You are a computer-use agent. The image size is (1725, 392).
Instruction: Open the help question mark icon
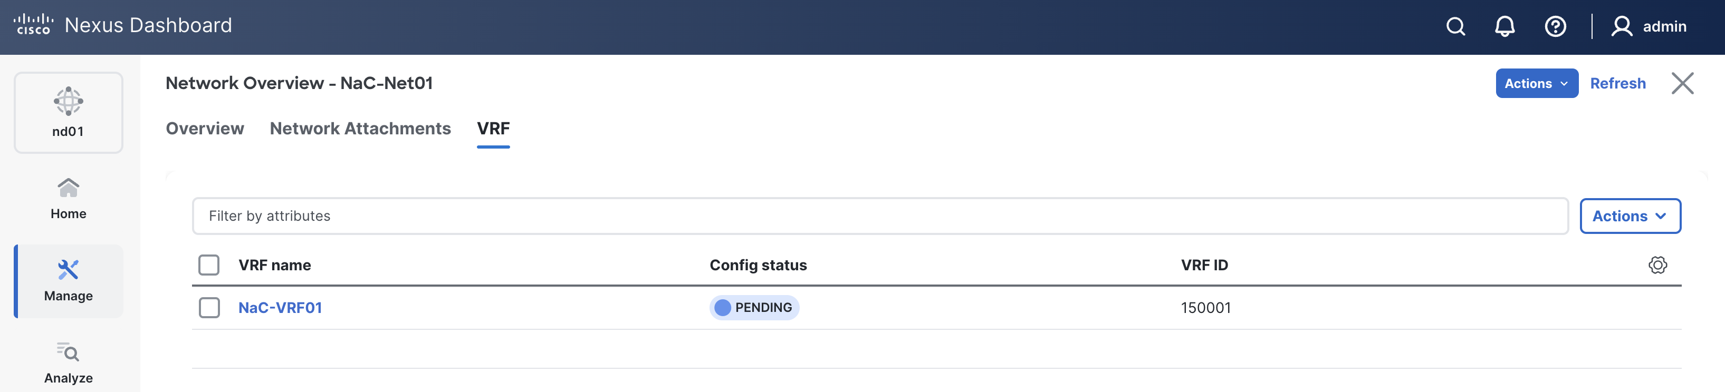[x=1555, y=27]
